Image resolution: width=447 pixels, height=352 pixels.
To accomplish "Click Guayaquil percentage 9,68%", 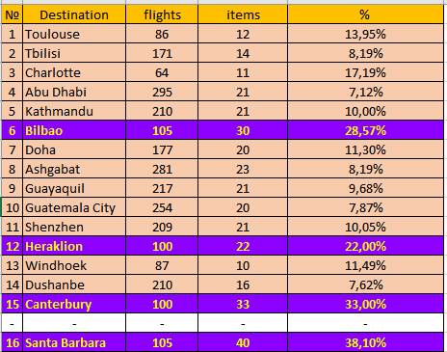I will click(365, 188).
